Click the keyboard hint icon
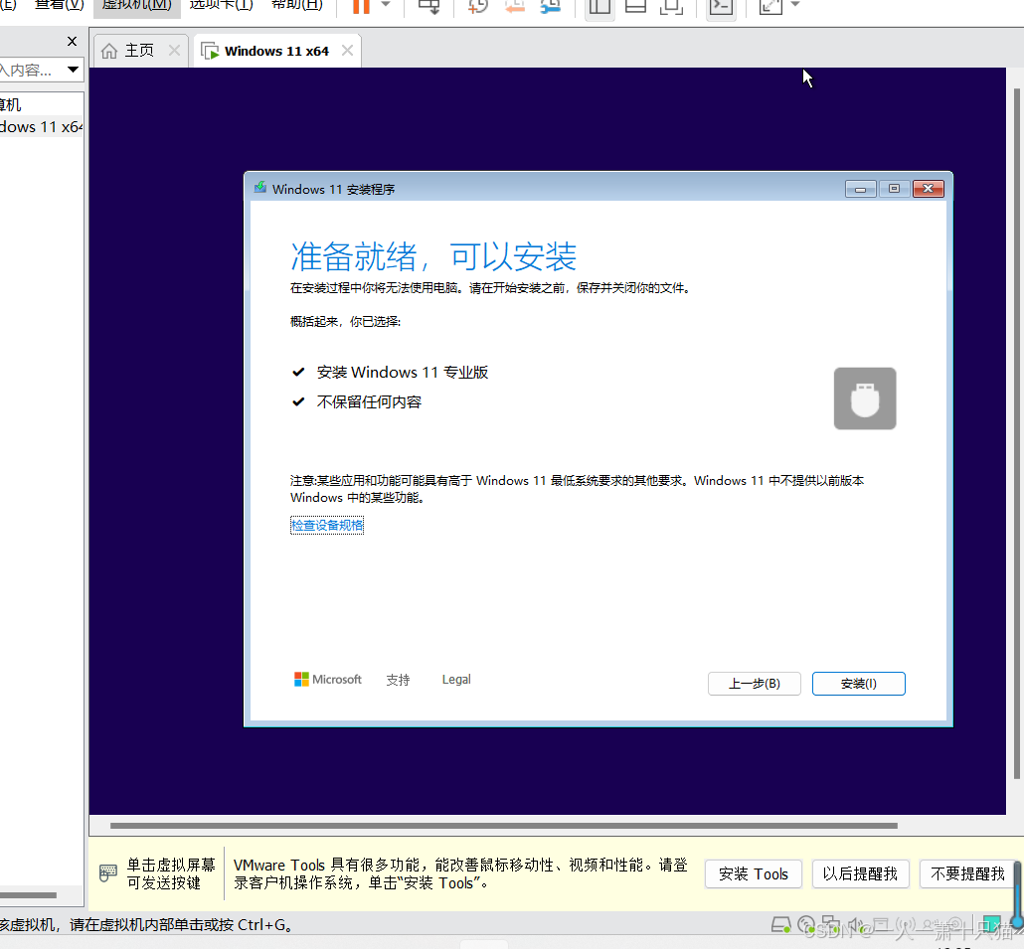This screenshot has width=1024, height=949. tap(107, 872)
